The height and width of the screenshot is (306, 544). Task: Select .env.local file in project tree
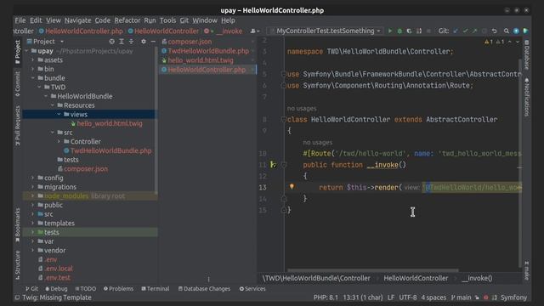pos(59,269)
